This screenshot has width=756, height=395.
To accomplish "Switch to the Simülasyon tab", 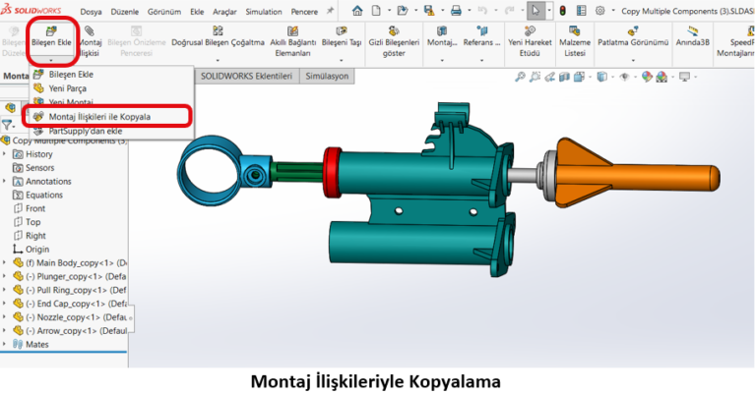I will coord(330,76).
